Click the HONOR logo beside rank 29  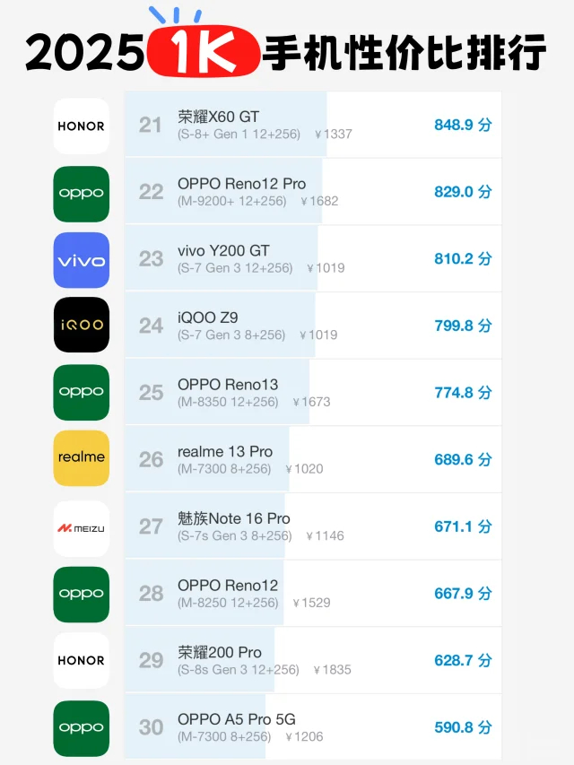tap(81, 660)
